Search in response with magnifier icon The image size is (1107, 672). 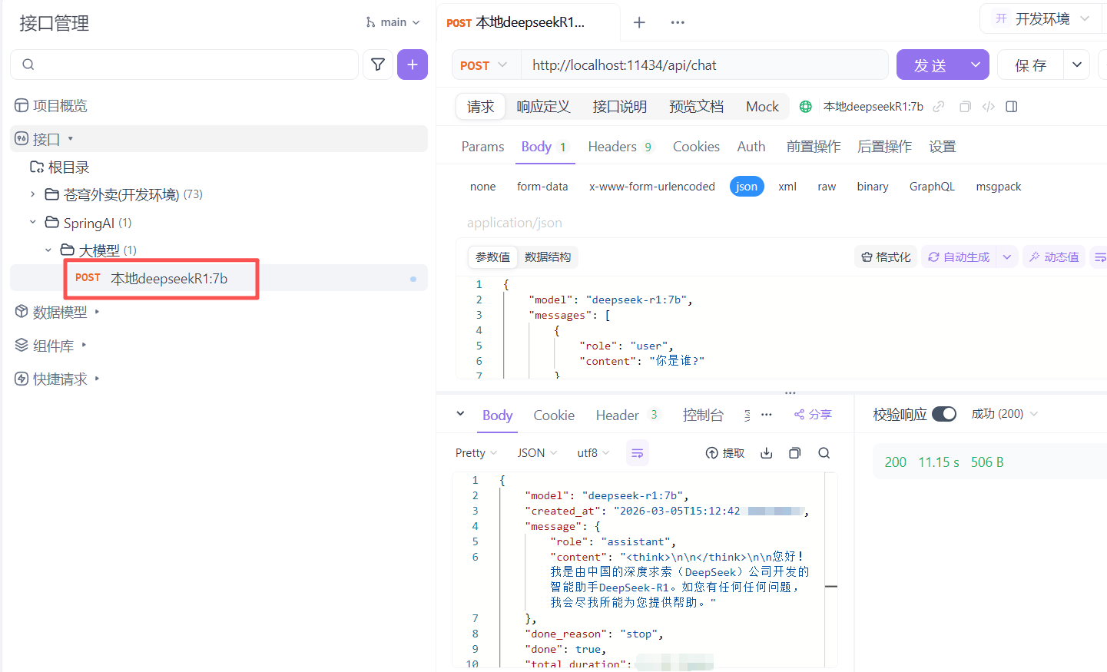click(x=824, y=453)
